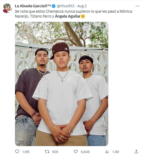The image size is (143, 156).
Task: Open the photo of three young men
Action: [62, 84]
